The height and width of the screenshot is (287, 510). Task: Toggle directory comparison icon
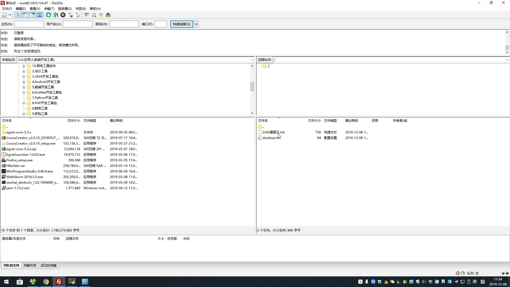tap(94, 15)
